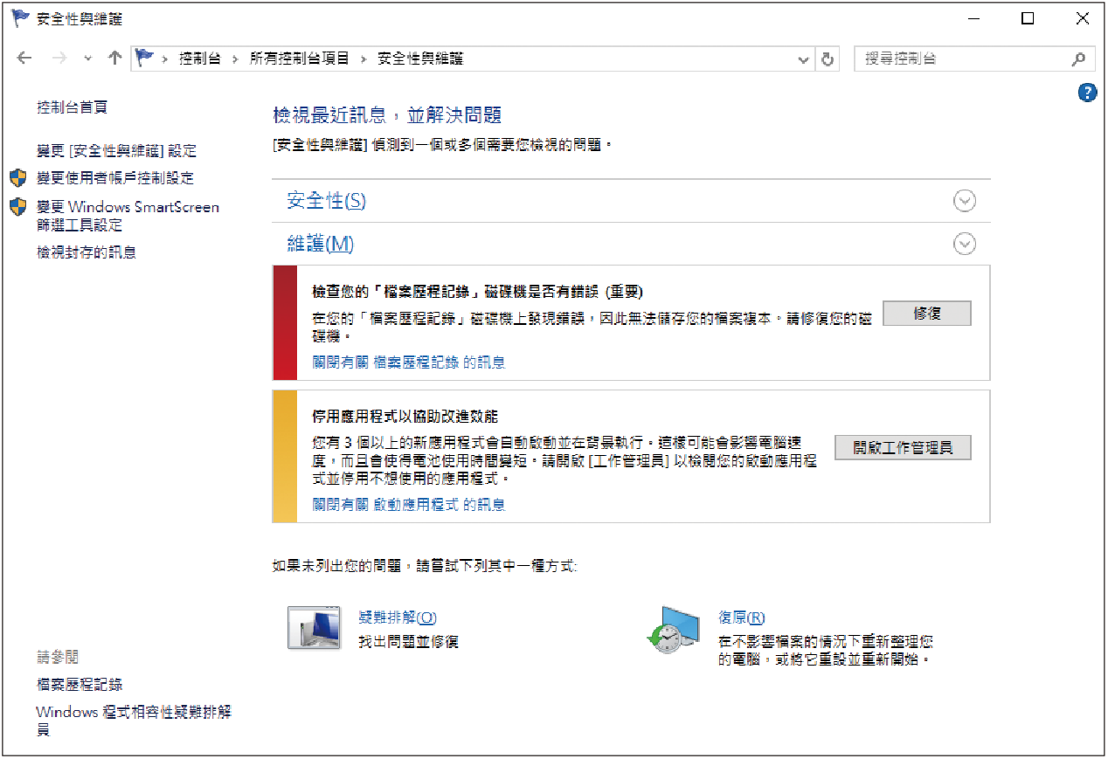
Task: Open 控制台首頁 in the sidebar
Action: click(72, 107)
